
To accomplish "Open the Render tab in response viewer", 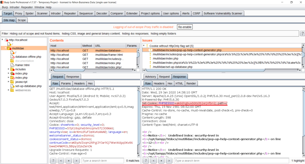I will (x=191, y=83).
